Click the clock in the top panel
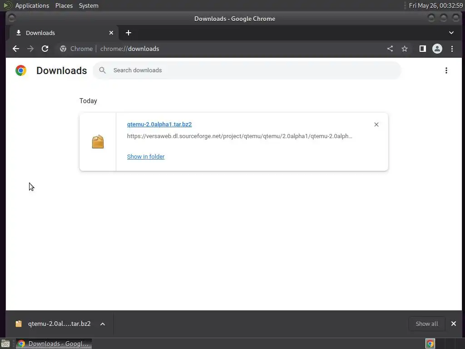The image size is (465, 349). [435, 5]
